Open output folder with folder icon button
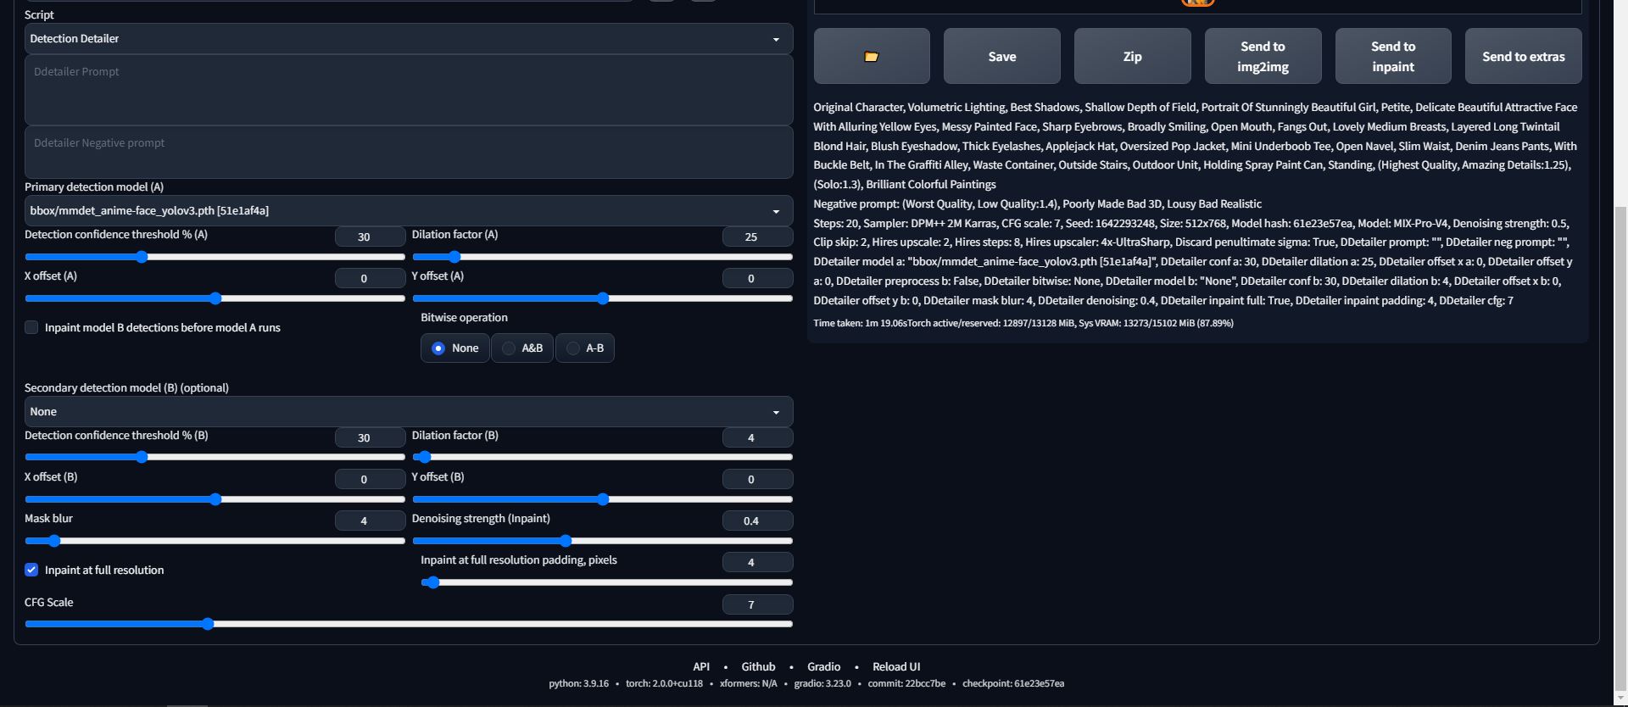Screen dimensions: 1628x707 (x=872, y=56)
